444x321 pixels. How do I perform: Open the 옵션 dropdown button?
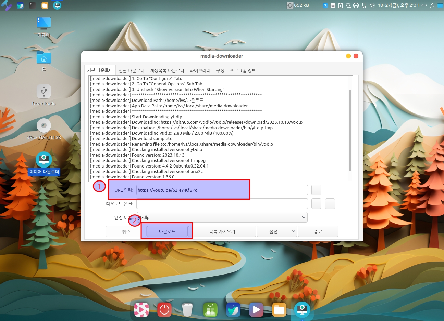[x=277, y=231]
